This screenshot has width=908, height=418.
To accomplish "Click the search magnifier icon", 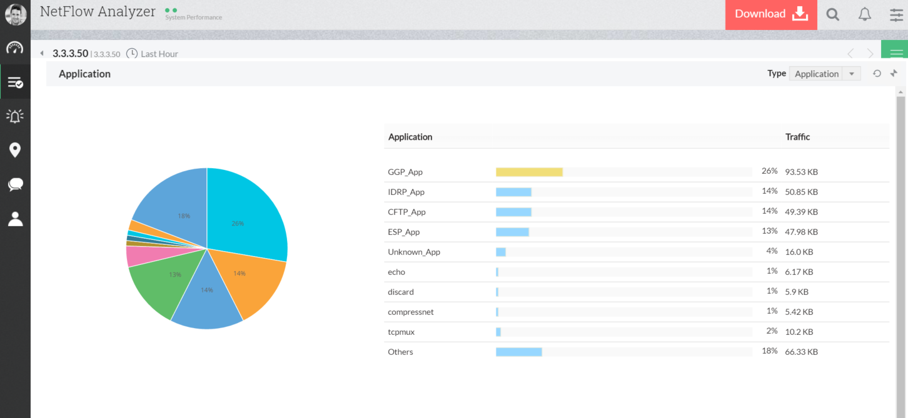I will [x=832, y=14].
